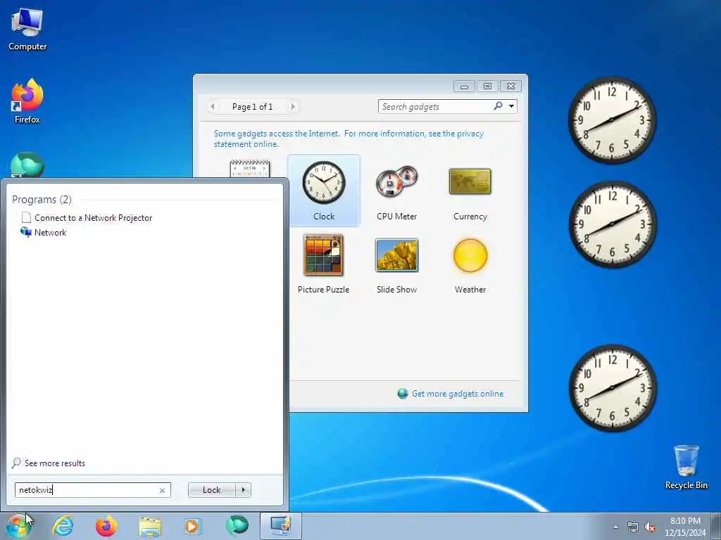Launch Internet Explorer from taskbar
The height and width of the screenshot is (540, 721).
coord(63,526)
